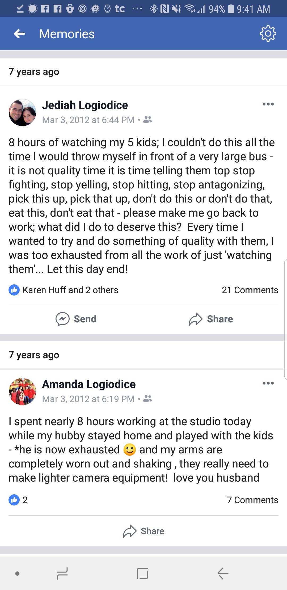Tap the Messenger Send icon
The width and height of the screenshot is (287, 590).
point(62,319)
